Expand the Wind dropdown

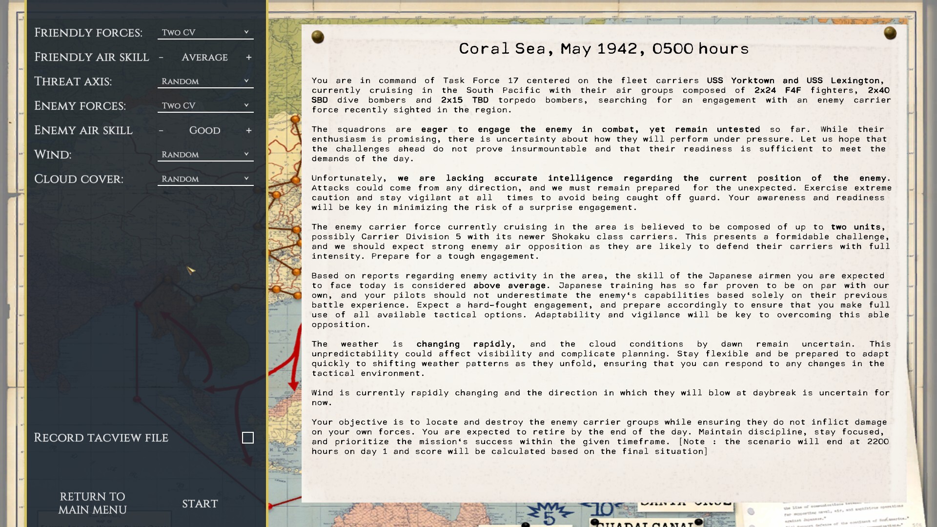(x=205, y=155)
